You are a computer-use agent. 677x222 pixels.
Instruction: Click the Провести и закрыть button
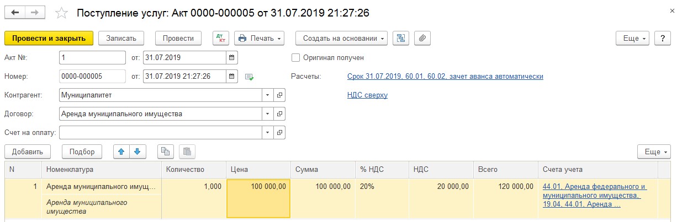point(49,38)
